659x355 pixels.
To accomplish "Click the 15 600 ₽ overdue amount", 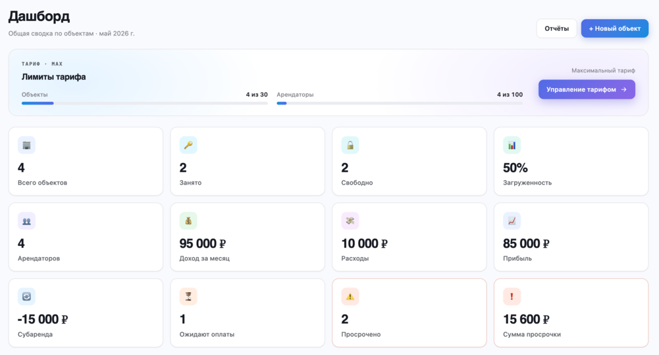I will coord(526,319).
